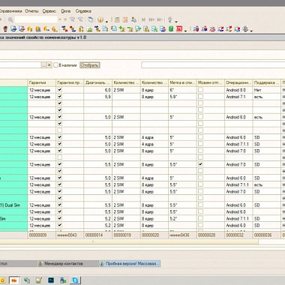Screen dimensions: 285x285
Task: Click the orange 1C taskbar icon
Action: point(14,280)
